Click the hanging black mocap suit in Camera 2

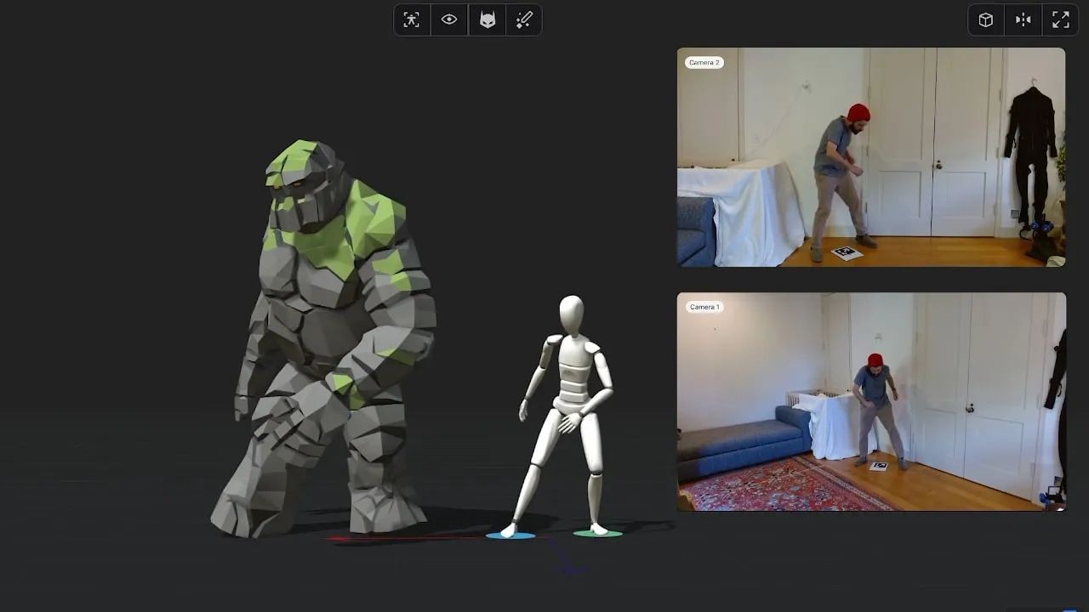tap(1029, 144)
